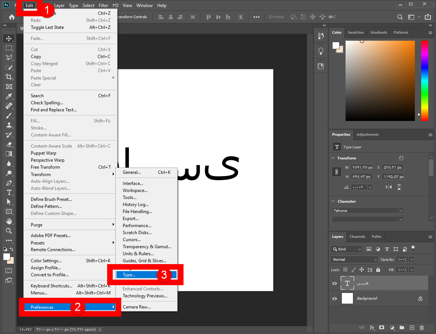Image resolution: width=436 pixels, height=334 pixels.
Task: Open the Kind filter dropdown
Action: point(346,249)
